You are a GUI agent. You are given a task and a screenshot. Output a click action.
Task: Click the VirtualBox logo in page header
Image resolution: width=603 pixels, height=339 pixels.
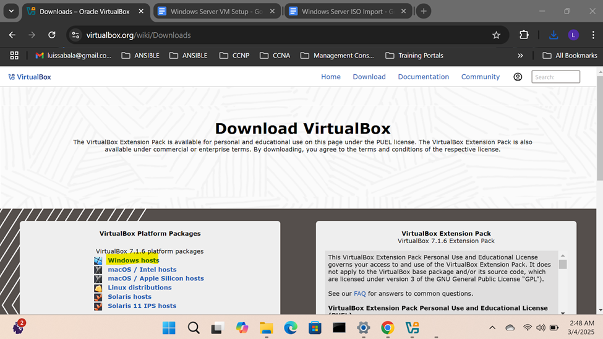tap(30, 77)
